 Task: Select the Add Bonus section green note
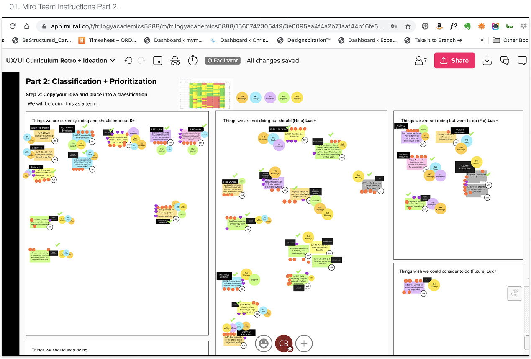click(x=238, y=223)
